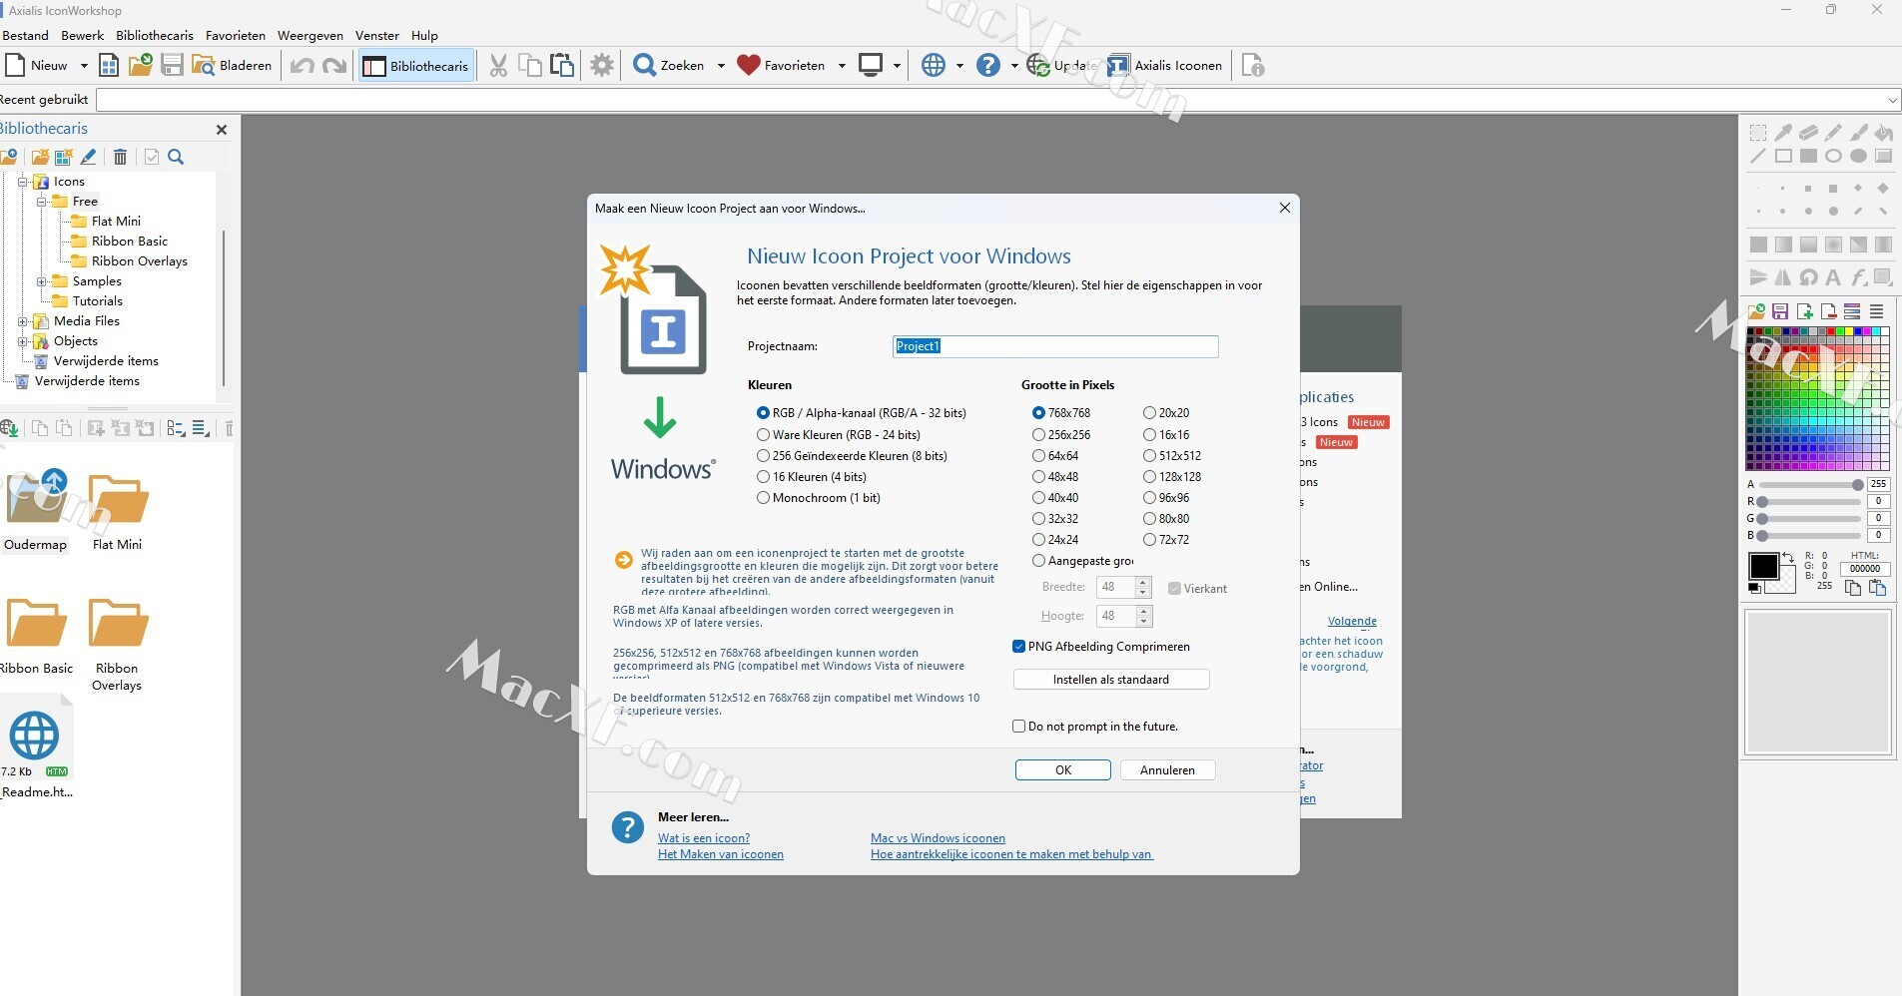This screenshot has height=996, width=1902.
Task: Select the pencil tool
Action: (x=1833, y=133)
